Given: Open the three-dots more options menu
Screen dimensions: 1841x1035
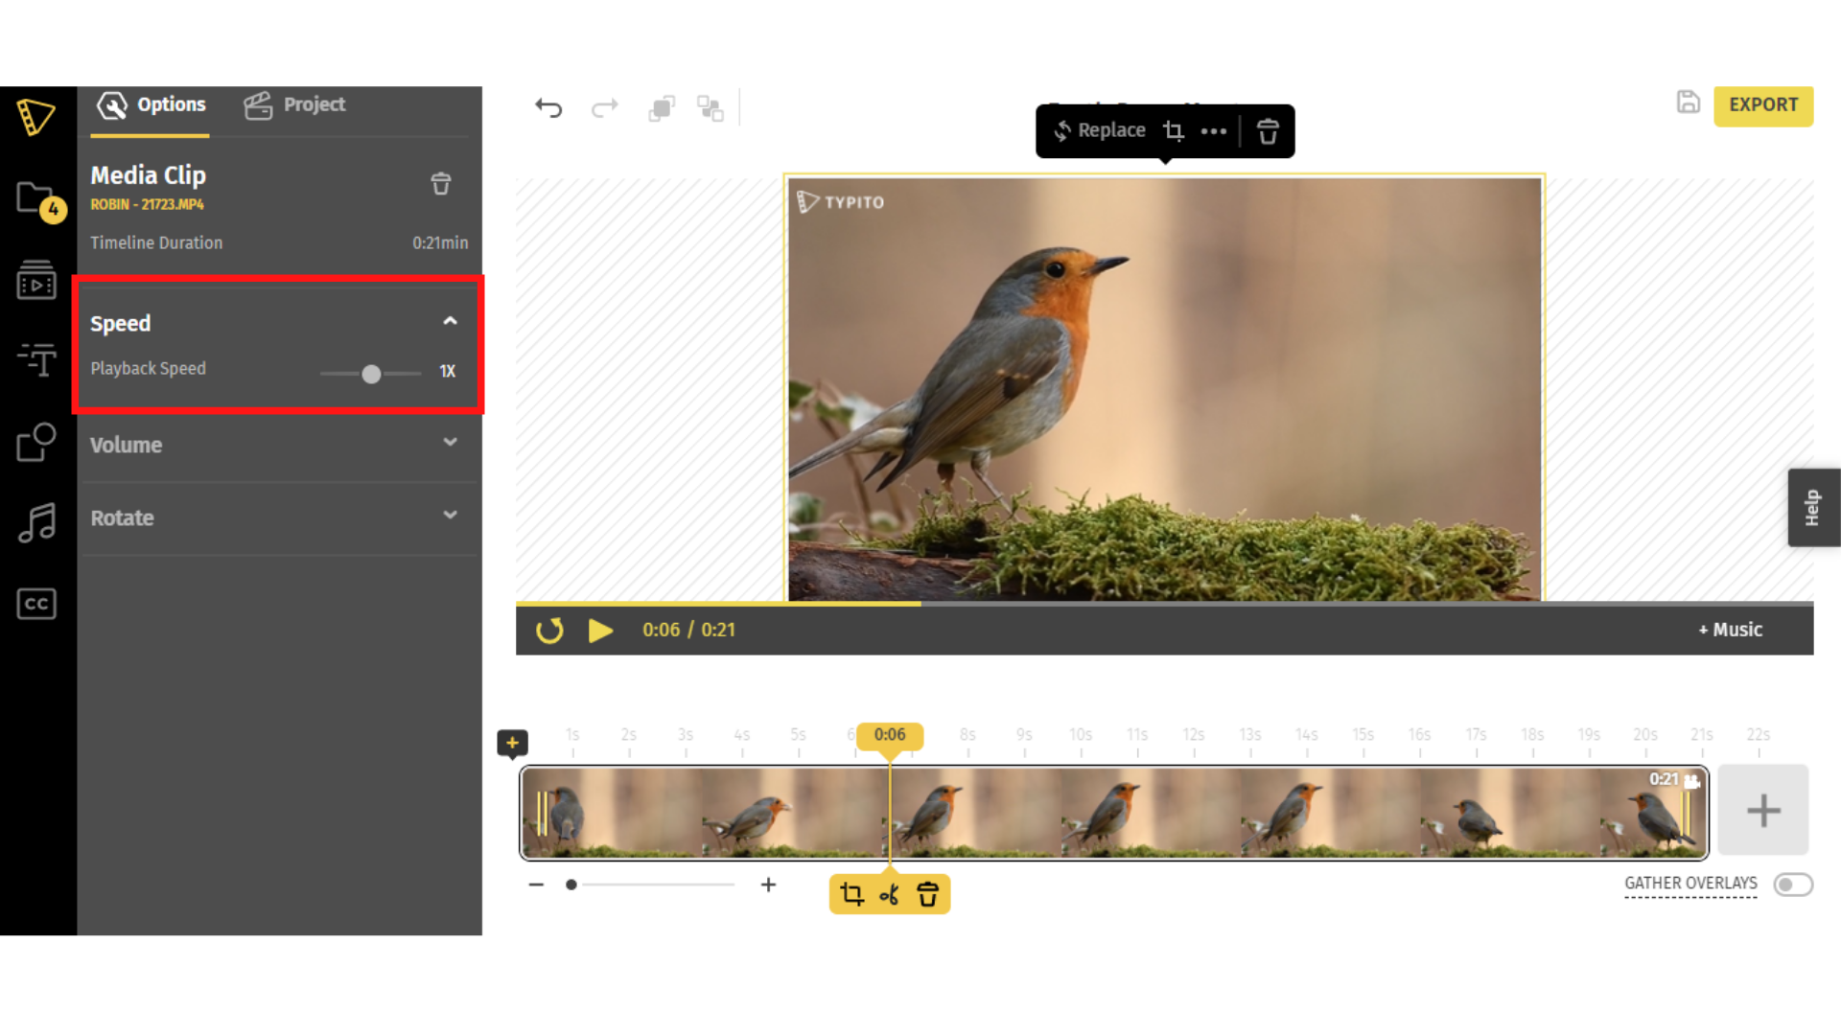Looking at the screenshot, I should pyautogui.click(x=1214, y=131).
